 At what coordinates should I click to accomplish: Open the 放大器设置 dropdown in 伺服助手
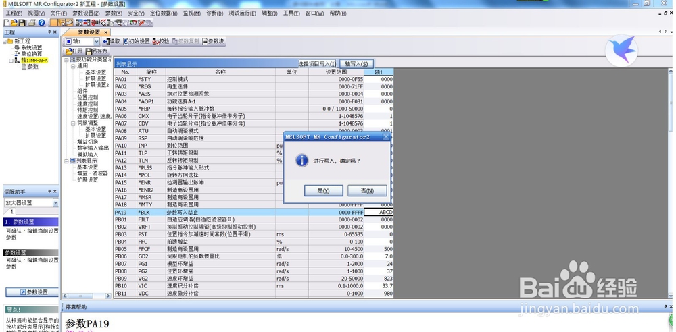tap(55, 203)
